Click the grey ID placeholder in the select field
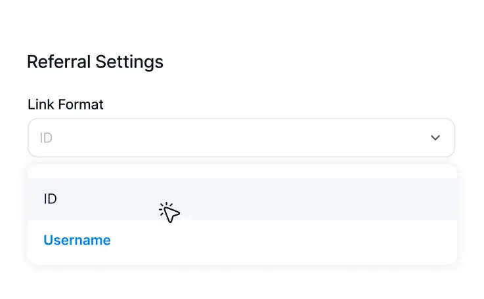Screen dimensions: 484x299 (46, 138)
